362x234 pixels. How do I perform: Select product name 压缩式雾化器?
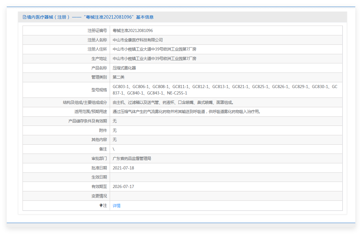pos(124,68)
